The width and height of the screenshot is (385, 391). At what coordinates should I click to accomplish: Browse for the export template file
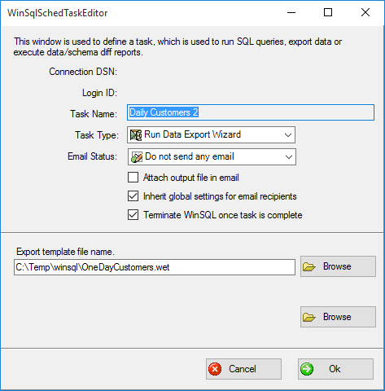pos(338,266)
